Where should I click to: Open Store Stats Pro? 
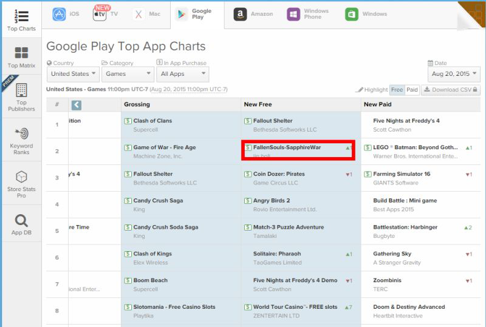pos(21,184)
